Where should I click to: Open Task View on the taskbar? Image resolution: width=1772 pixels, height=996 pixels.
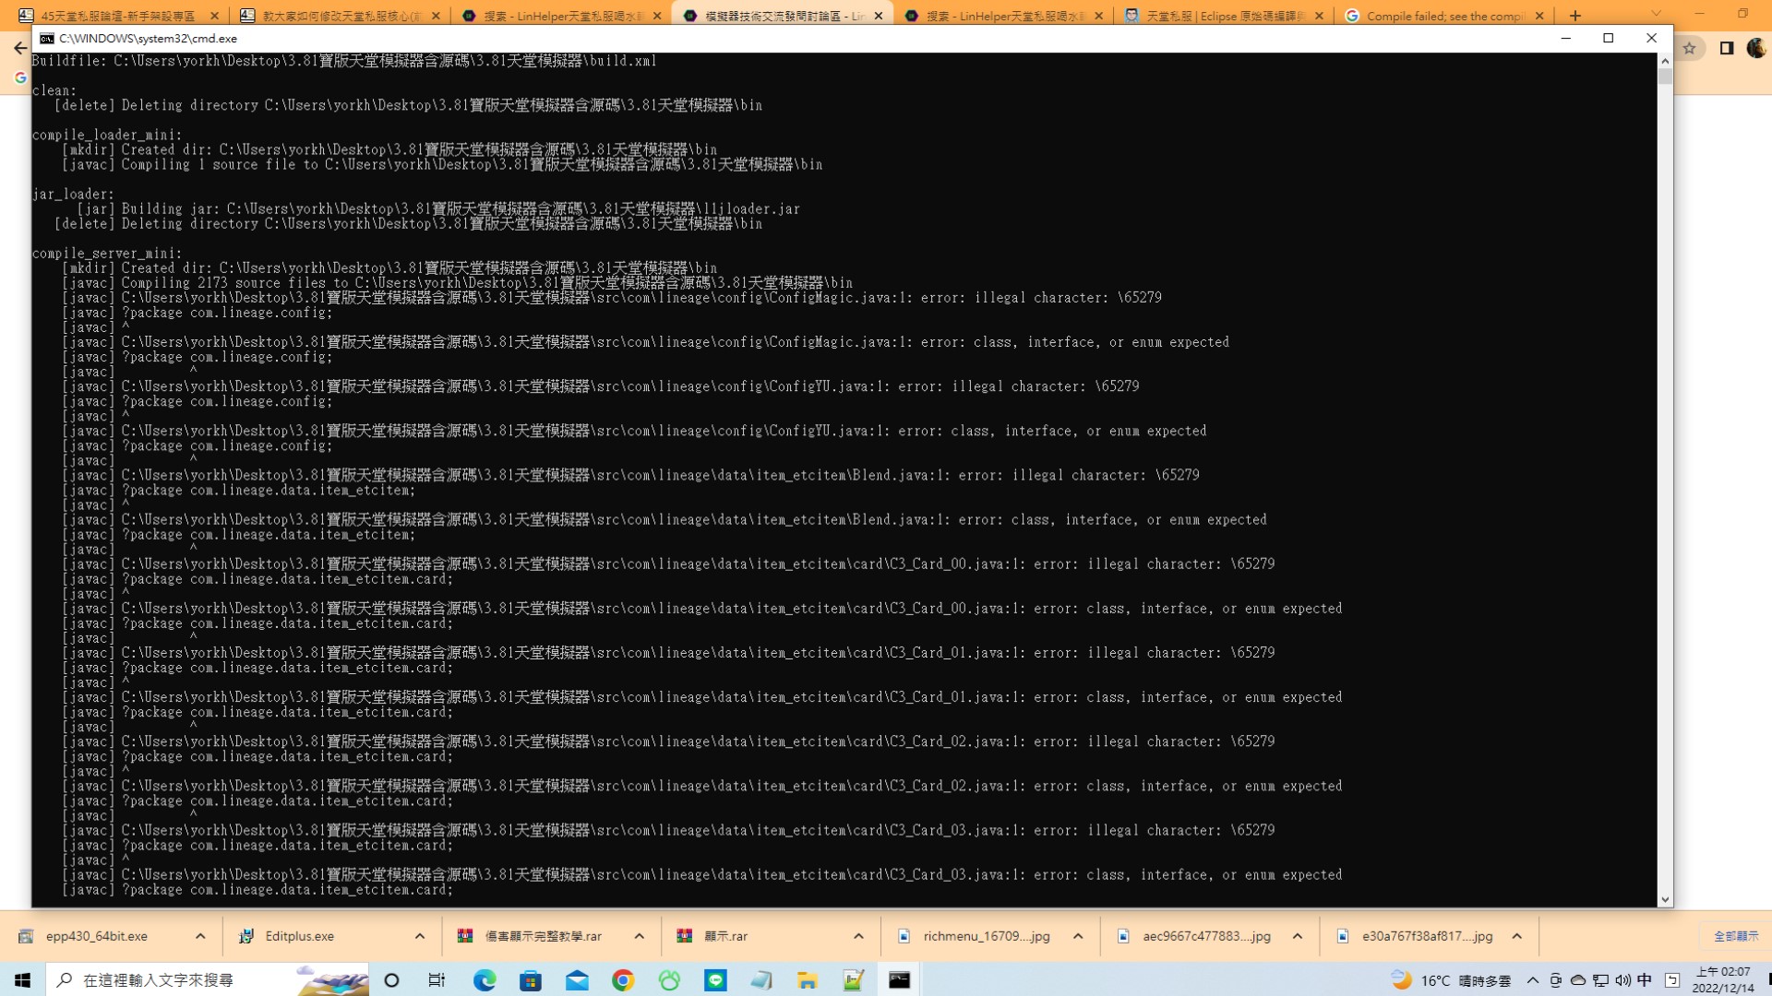pos(437,980)
